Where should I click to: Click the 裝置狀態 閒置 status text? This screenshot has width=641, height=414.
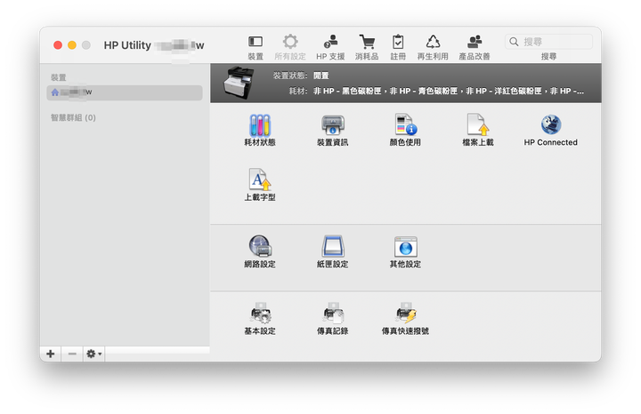pos(301,76)
